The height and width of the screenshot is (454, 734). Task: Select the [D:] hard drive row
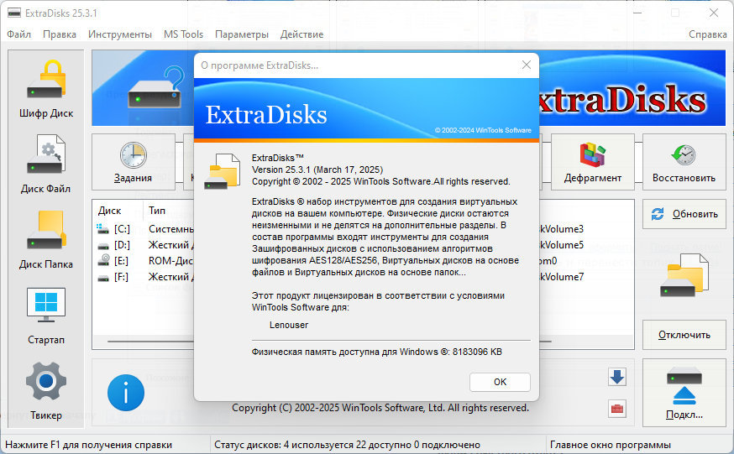click(x=145, y=245)
